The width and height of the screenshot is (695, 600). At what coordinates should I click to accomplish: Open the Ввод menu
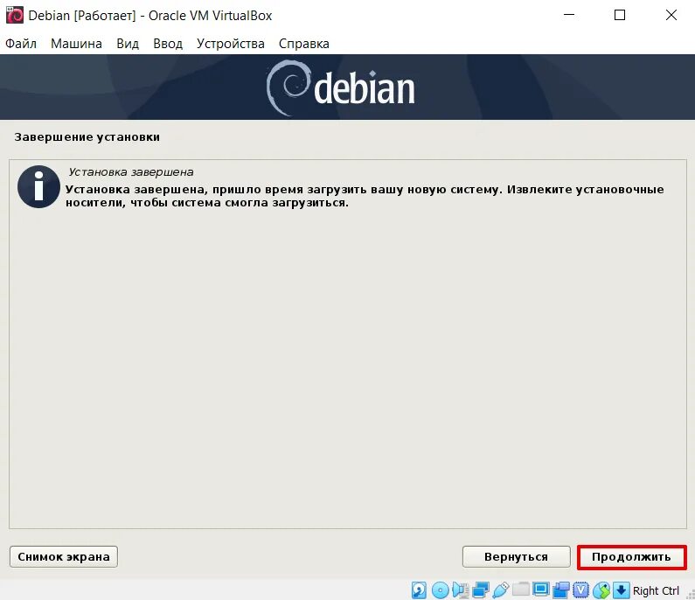[168, 44]
